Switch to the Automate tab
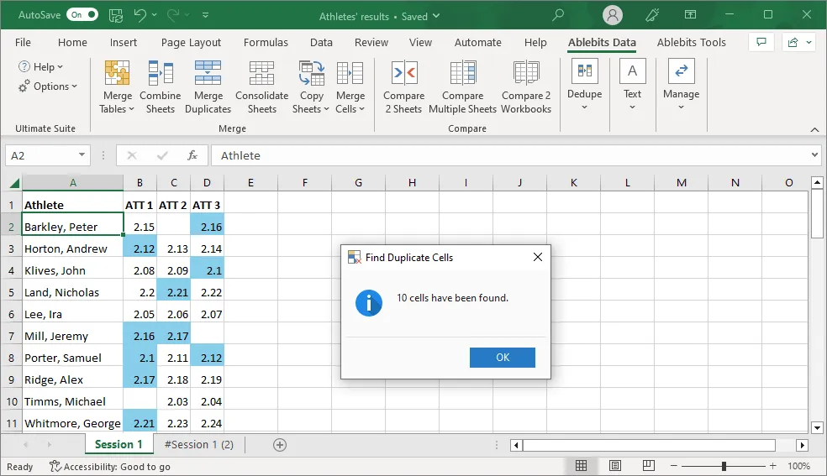 pyautogui.click(x=478, y=43)
